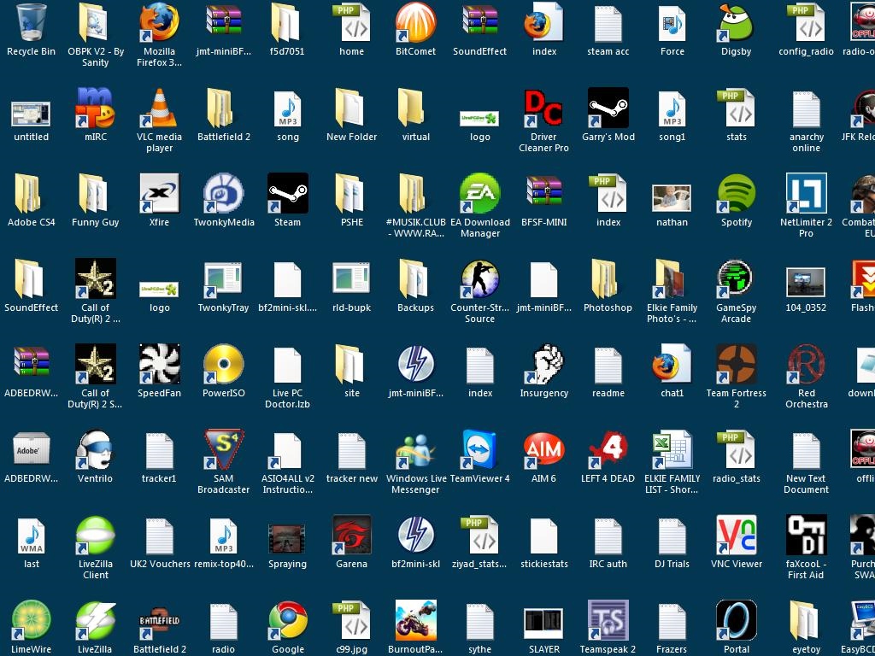875x656 pixels.
Task: Open VLC media player
Action: pyautogui.click(x=159, y=108)
